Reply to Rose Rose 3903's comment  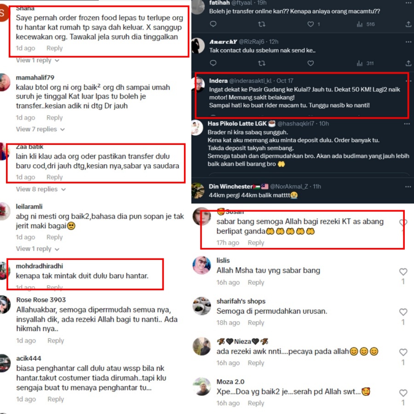pos(56,340)
